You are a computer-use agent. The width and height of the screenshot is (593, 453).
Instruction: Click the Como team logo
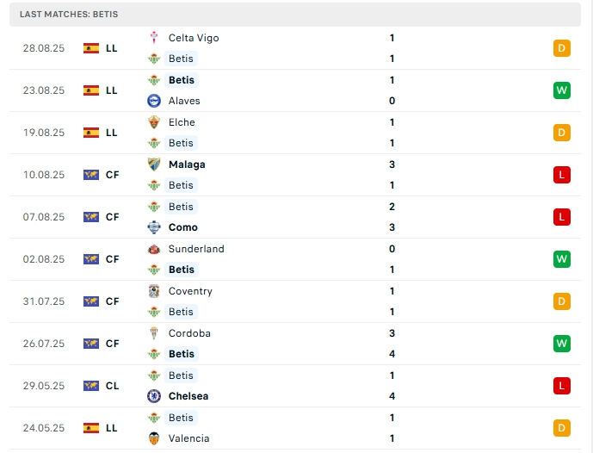pos(154,227)
